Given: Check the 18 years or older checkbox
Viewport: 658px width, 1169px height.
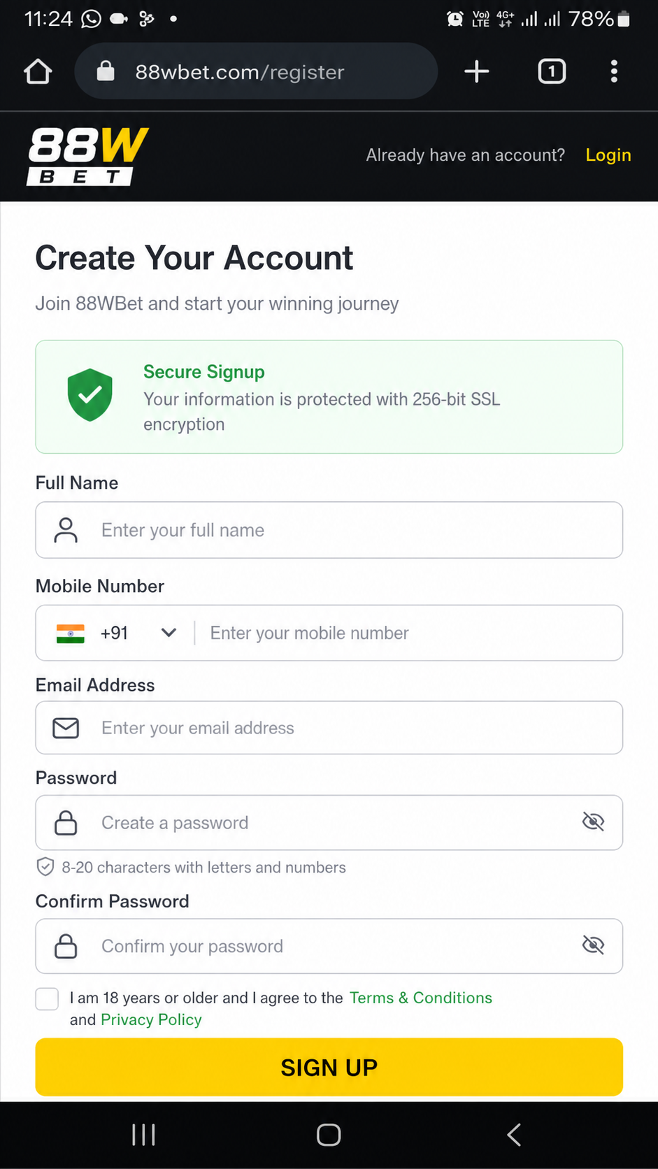Looking at the screenshot, I should tap(47, 998).
